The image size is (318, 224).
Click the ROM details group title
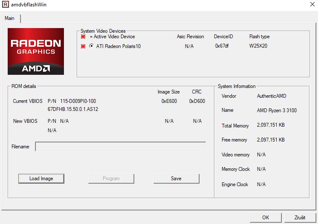tap(24, 86)
